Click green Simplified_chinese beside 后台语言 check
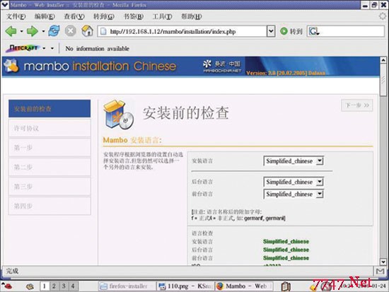The width and height of the screenshot is (389, 292). click(286, 250)
